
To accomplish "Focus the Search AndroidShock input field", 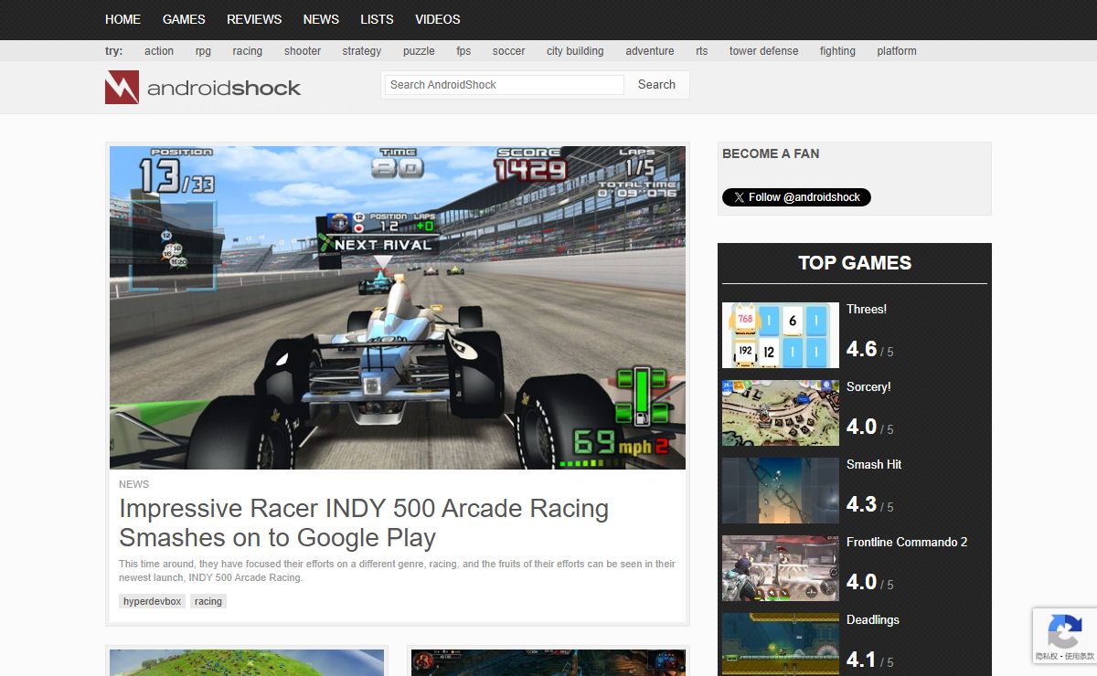I will 504,85.
